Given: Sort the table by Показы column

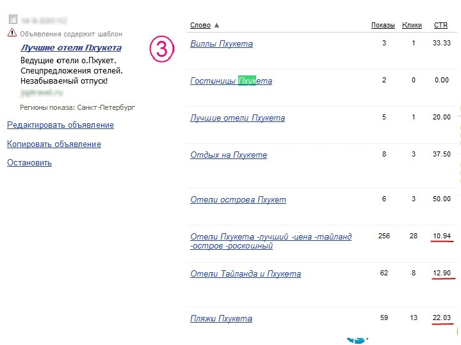Looking at the screenshot, I should click(x=383, y=26).
